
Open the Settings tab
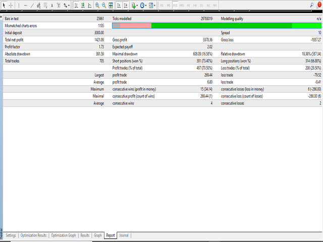(11, 235)
